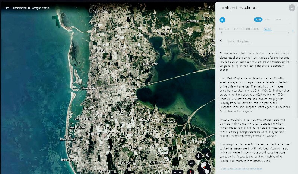Image resolution: width=298 pixels, height=174 pixels.
Task: Click the Belleair Bluffs map label
Action: pyautogui.click(x=83, y=119)
